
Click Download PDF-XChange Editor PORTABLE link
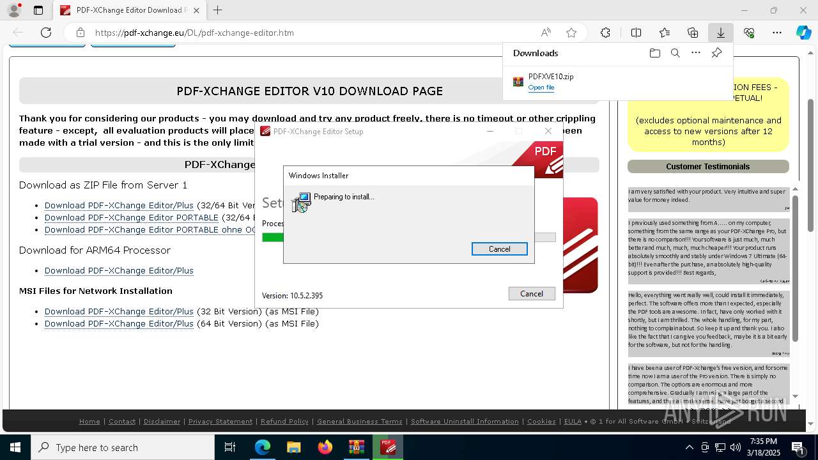click(x=132, y=218)
